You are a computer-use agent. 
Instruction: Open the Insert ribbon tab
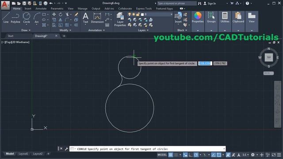[28, 9]
